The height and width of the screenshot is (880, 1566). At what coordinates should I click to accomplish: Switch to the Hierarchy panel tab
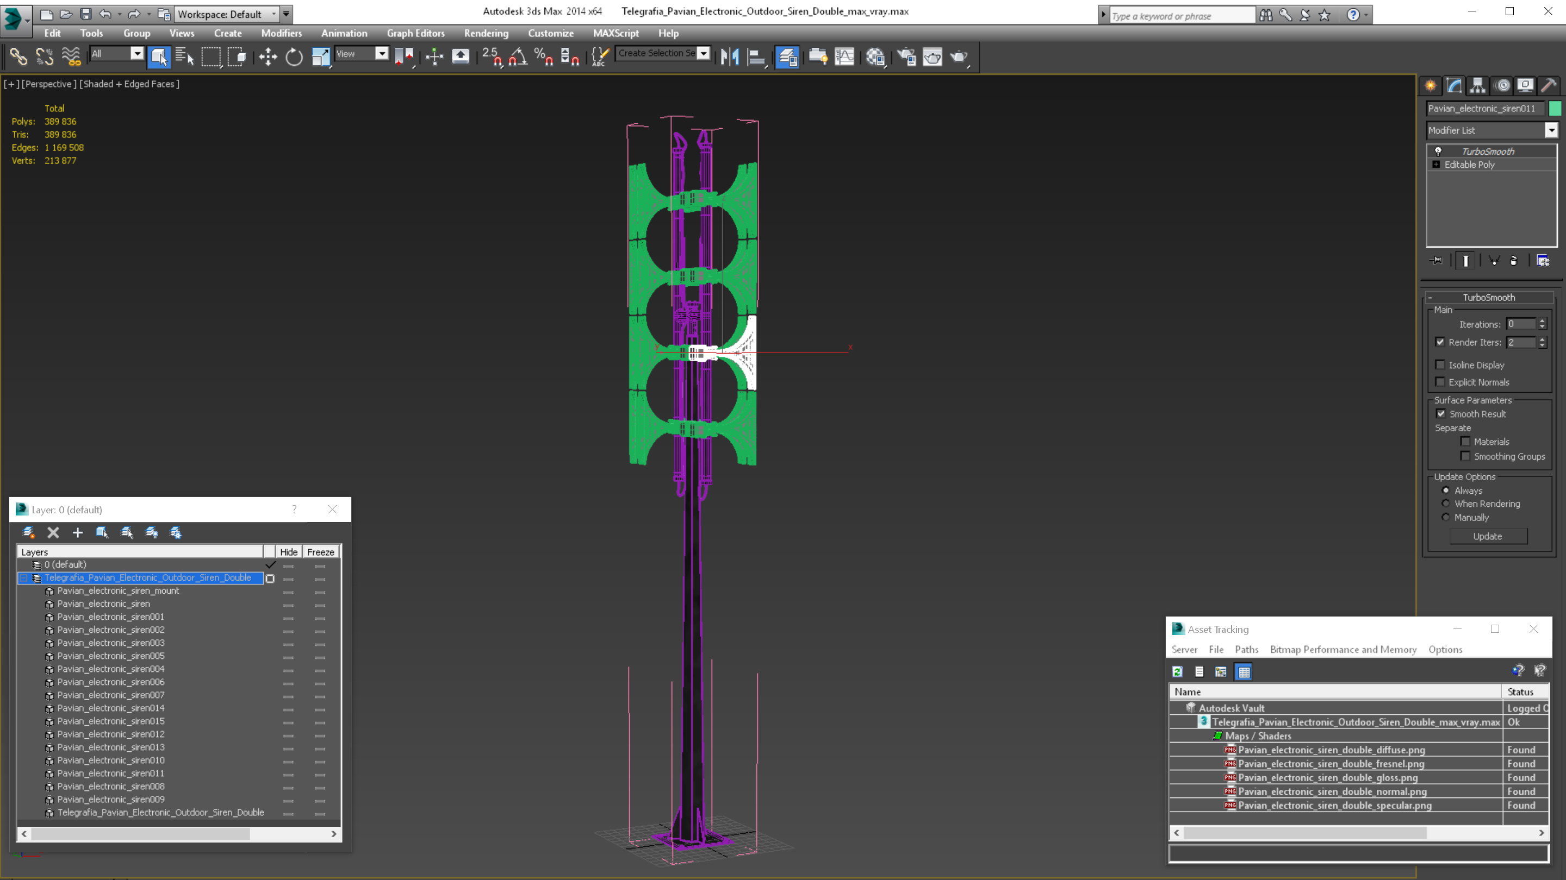click(1478, 86)
